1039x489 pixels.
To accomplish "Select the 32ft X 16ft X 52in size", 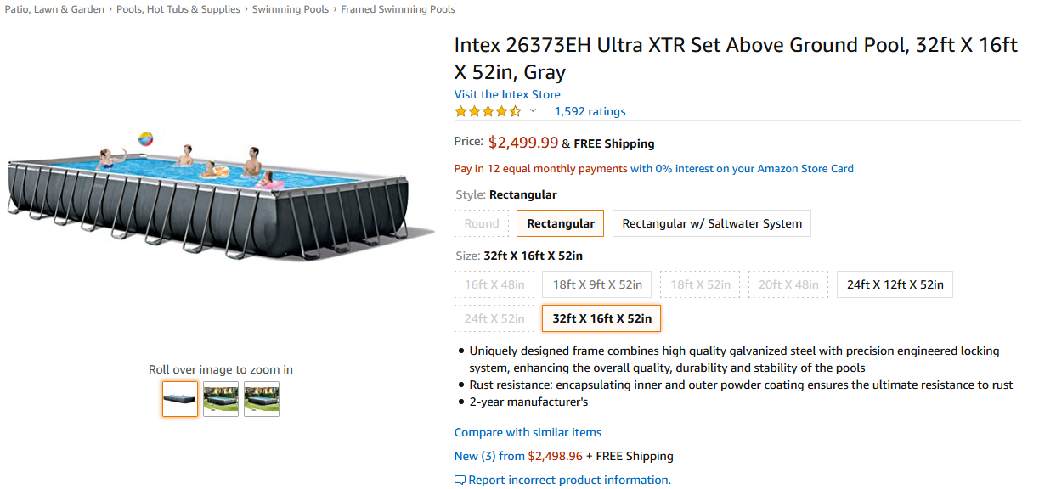I will point(601,318).
